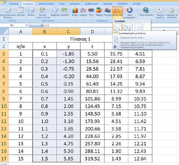Open the Διάταξη σελίδας tab

click(x=46, y=4)
